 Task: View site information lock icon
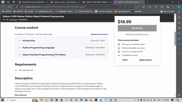pos(17,7)
